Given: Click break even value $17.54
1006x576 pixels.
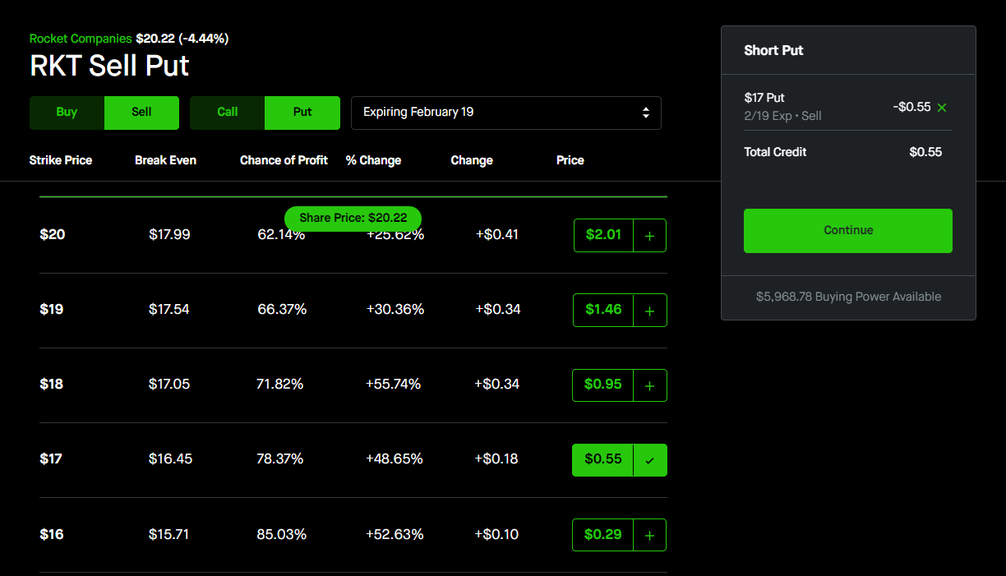Looking at the screenshot, I should [x=169, y=310].
